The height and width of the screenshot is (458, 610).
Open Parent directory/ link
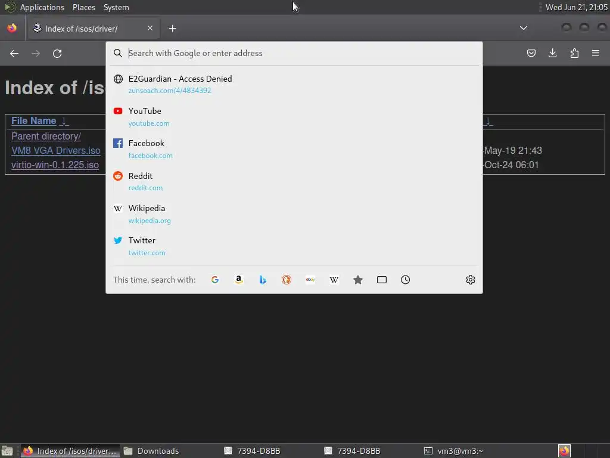click(46, 137)
